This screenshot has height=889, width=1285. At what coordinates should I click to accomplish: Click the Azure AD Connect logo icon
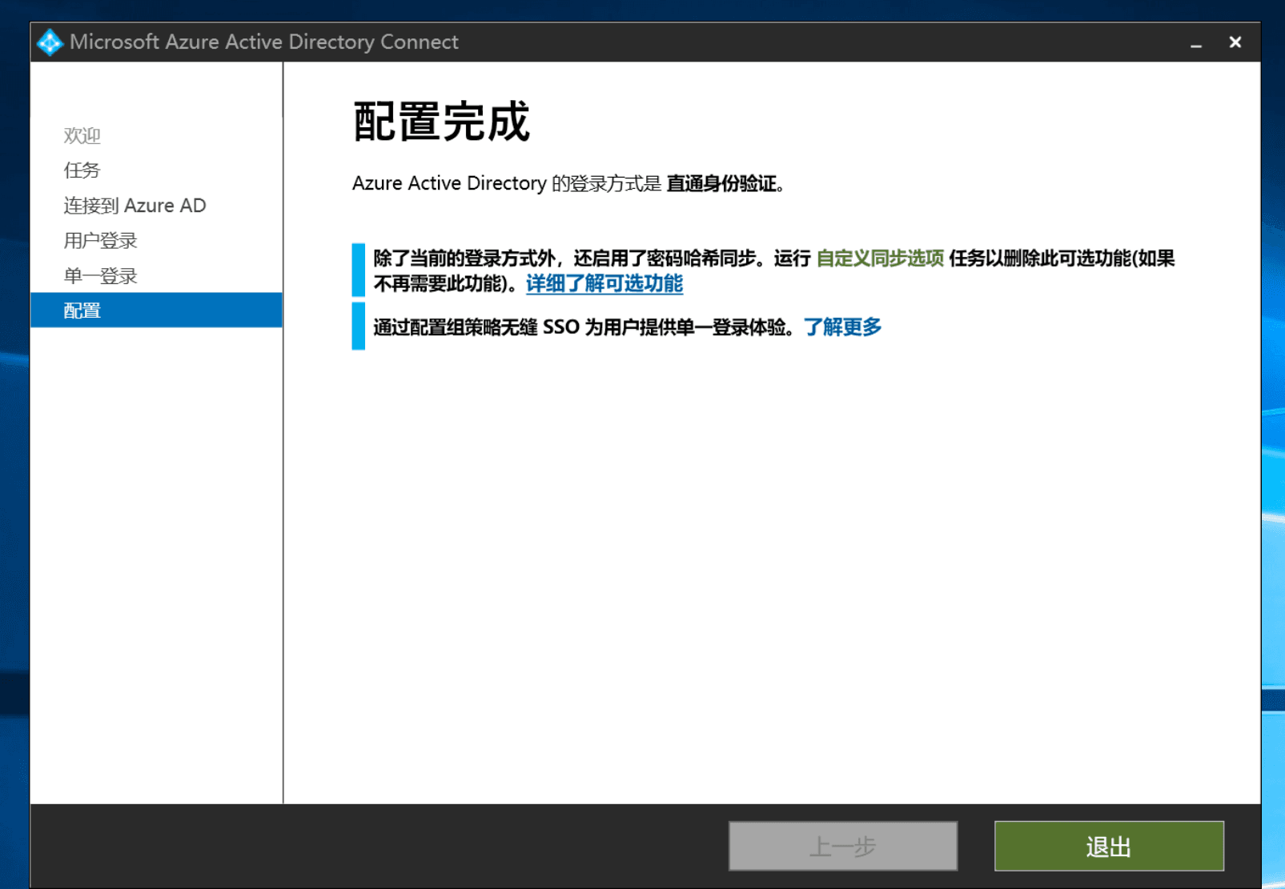click(50, 42)
